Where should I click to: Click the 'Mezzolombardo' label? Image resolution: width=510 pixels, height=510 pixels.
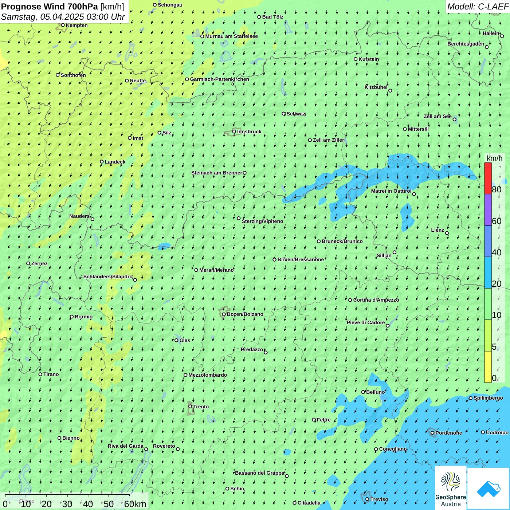tap(208, 375)
